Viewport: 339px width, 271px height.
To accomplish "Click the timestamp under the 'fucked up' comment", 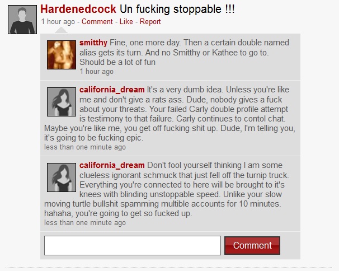I will tap(85, 222).
